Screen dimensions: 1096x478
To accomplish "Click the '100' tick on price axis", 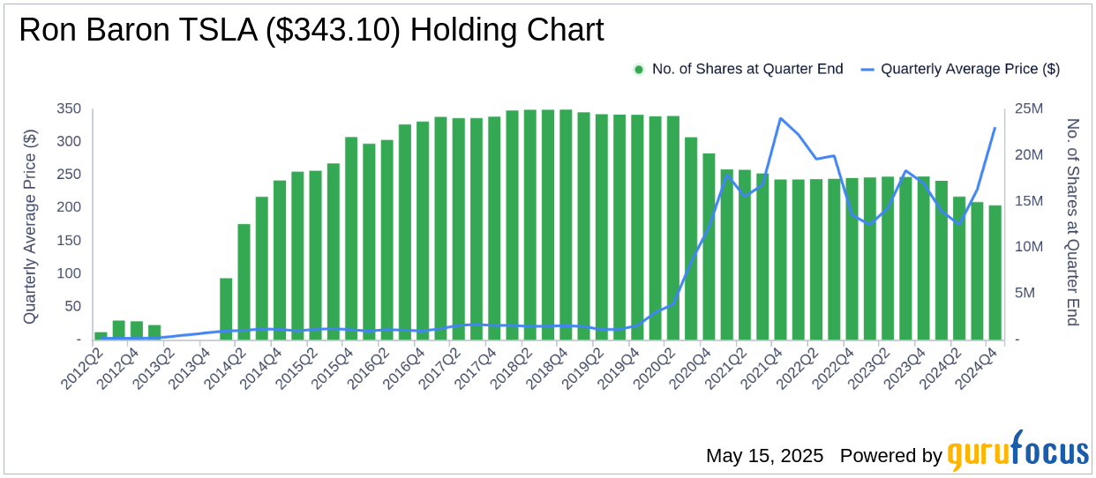I will pyautogui.click(x=69, y=273).
